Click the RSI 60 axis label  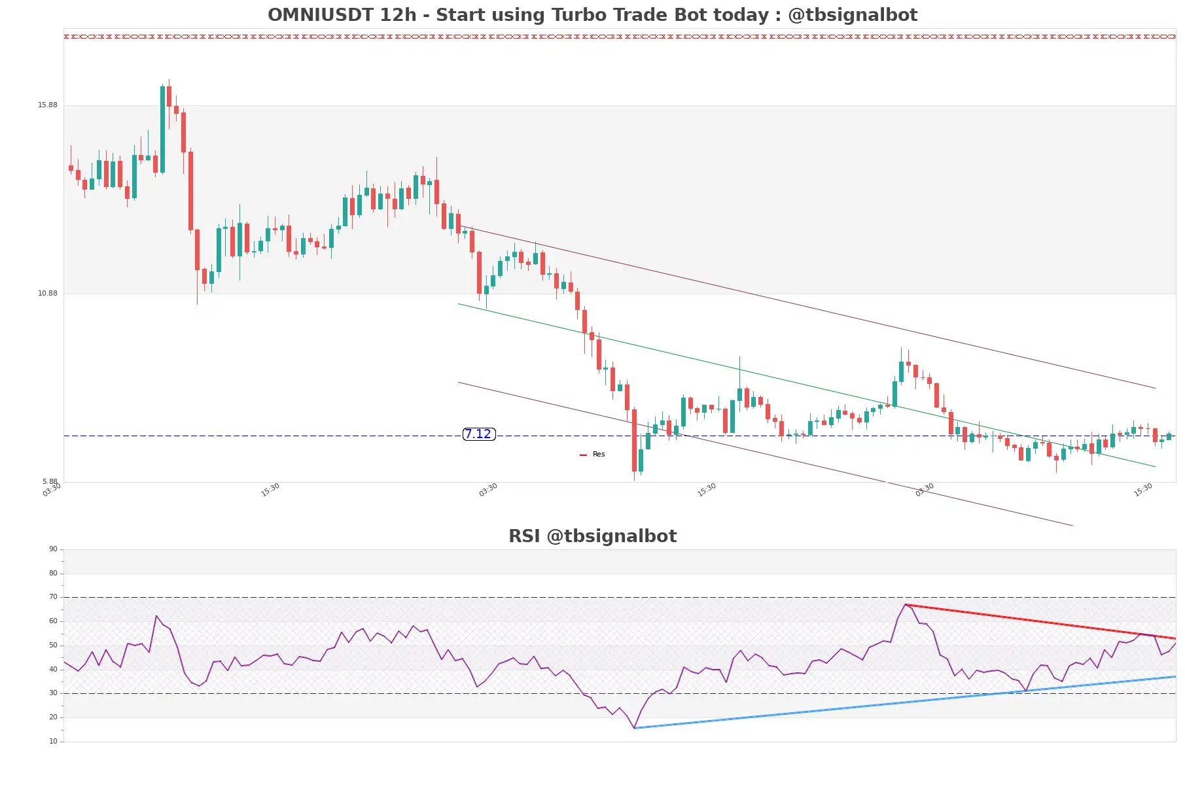tap(53, 621)
